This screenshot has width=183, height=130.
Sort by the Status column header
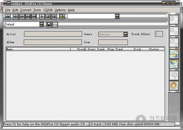click(150, 49)
